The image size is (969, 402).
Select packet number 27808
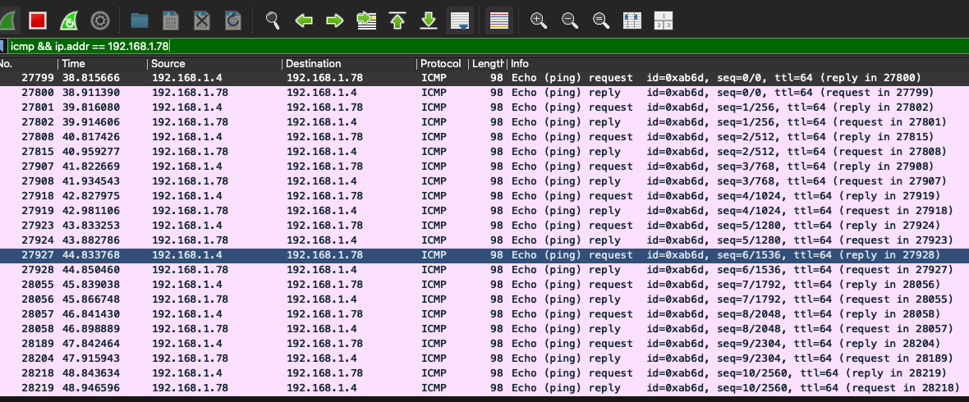(x=484, y=137)
